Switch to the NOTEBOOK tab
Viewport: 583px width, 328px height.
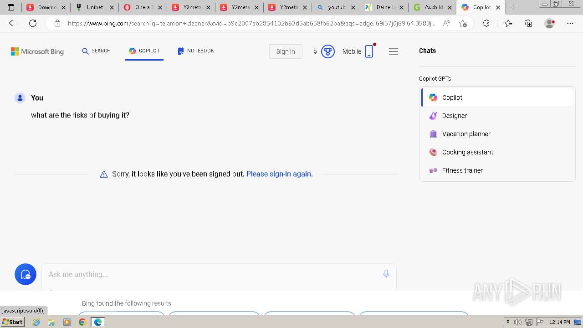coord(196,51)
